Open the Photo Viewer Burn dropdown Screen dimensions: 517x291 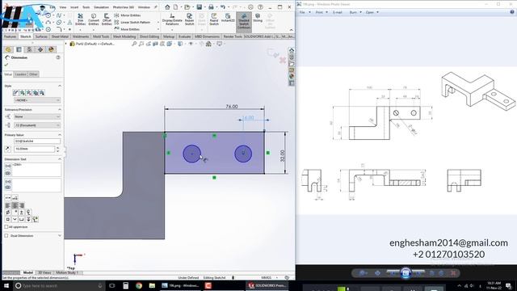click(x=355, y=12)
